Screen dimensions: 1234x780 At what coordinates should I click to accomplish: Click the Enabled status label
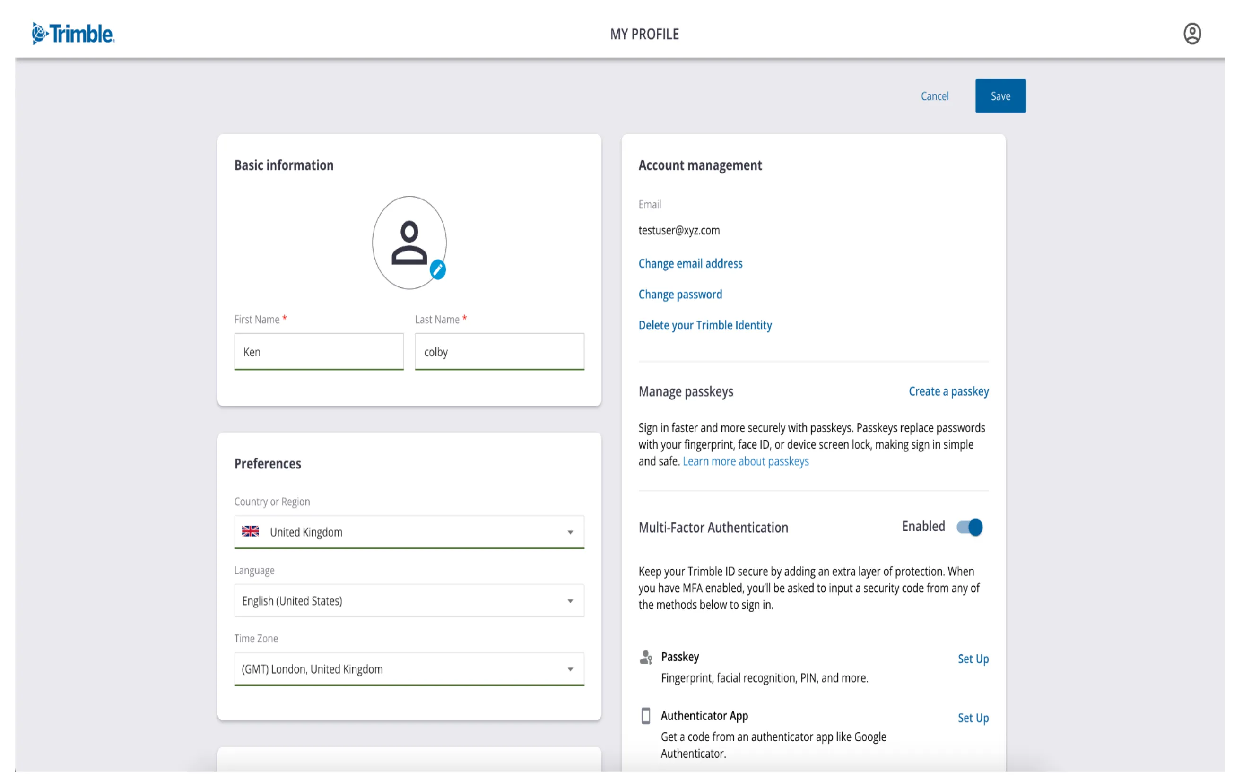pyautogui.click(x=923, y=526)
